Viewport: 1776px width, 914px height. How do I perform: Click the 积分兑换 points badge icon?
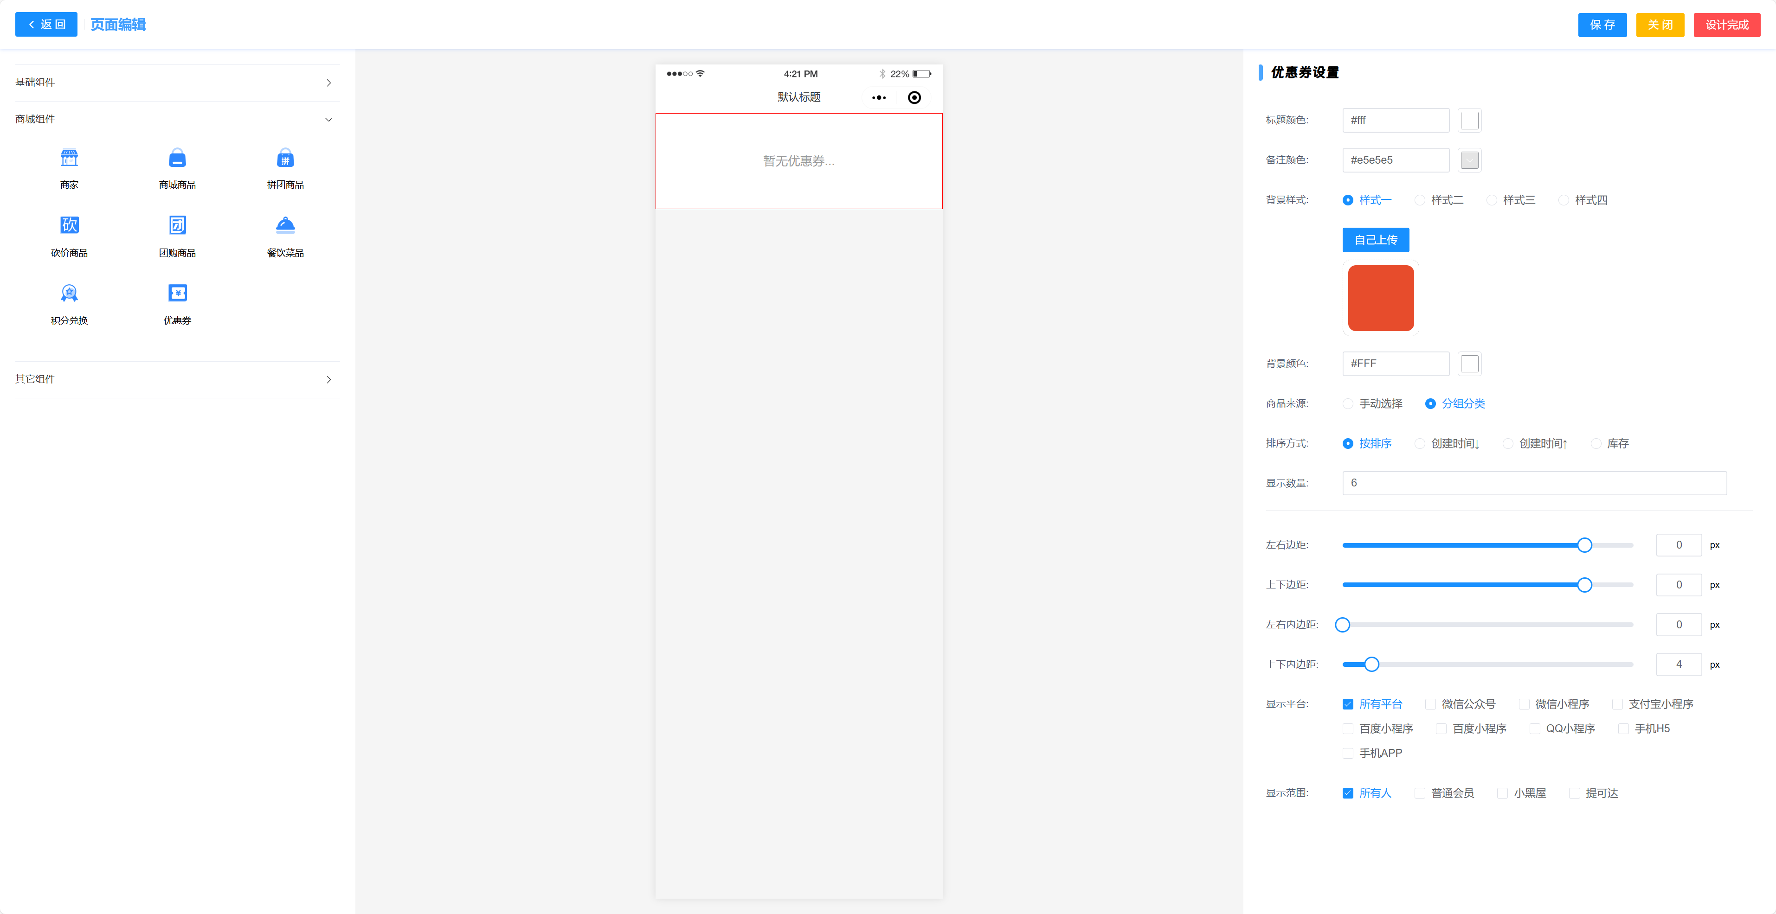tap(69, 294)
